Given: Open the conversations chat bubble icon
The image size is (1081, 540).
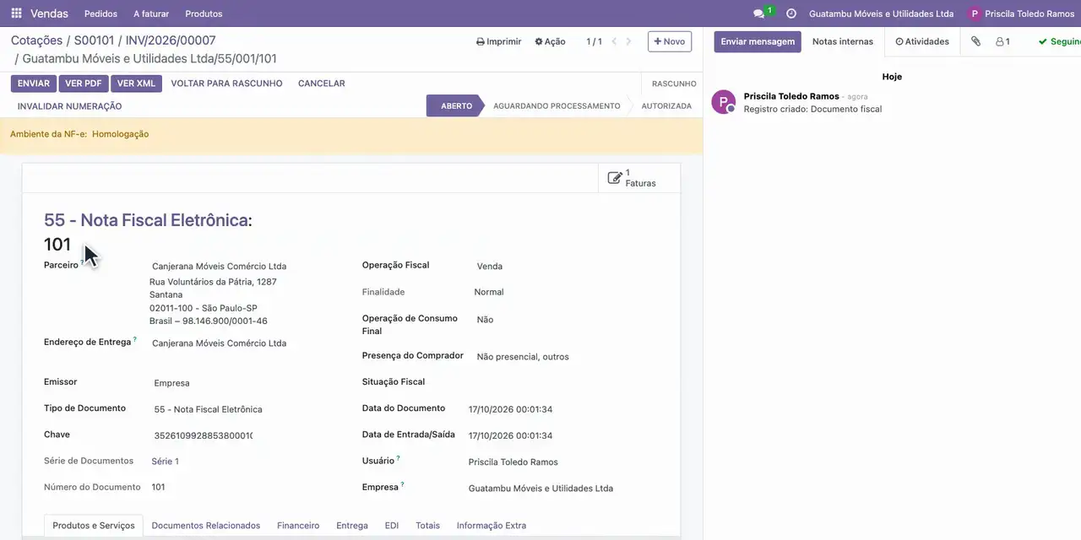Looking at the screenshot, I should pos(758,13).
